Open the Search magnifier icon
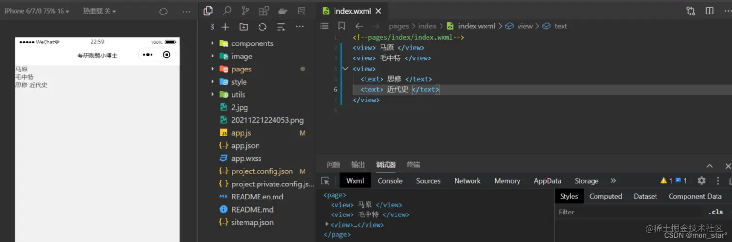This screenshot has height=242, width=732. pos(227,11)
